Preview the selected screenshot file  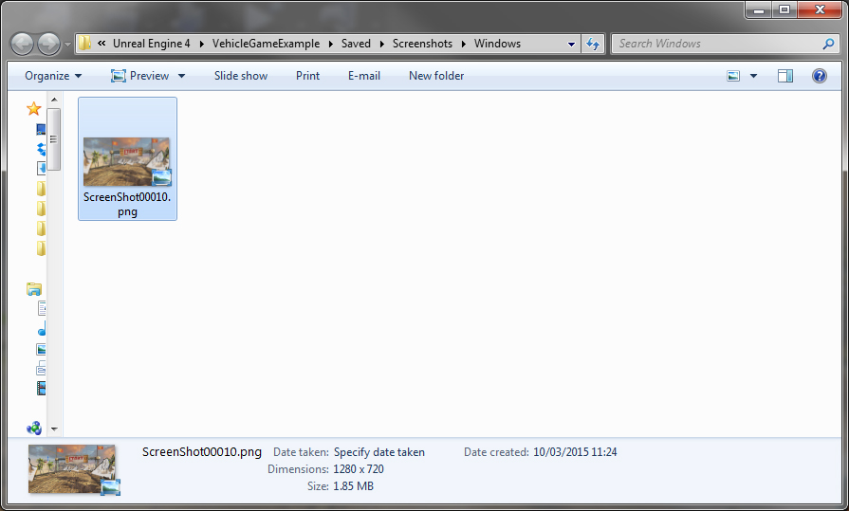[140, 76]
